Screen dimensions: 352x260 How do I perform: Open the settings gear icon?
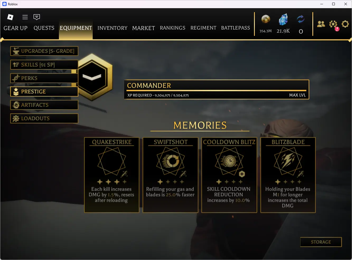click(345, 24)
